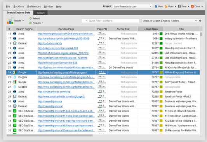Click the Open project folder icon
The image size is (207, 142).
tap(166, 6)
